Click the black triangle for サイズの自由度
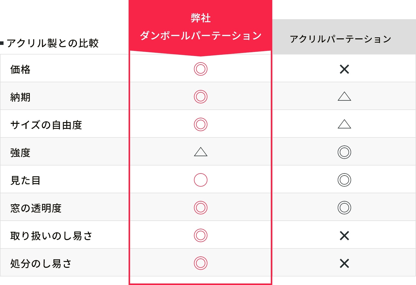This screenshot has height=285, width=416. 344,124
